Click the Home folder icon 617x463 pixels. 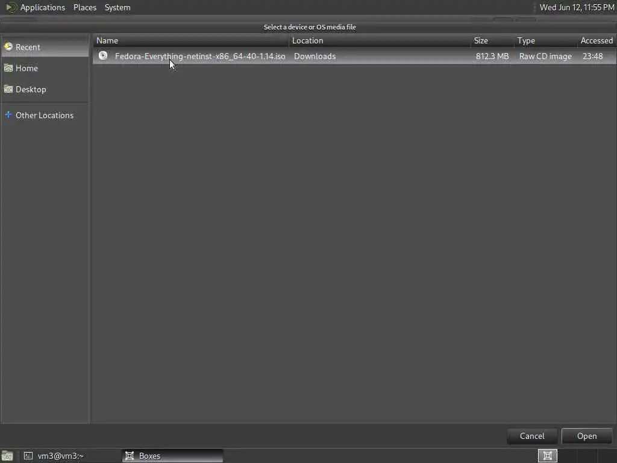[x=8, y=68]
